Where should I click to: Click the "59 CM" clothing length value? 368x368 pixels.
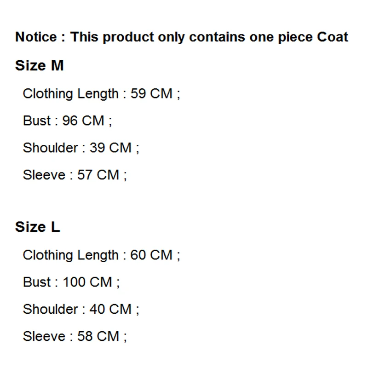tap(151, 94)
